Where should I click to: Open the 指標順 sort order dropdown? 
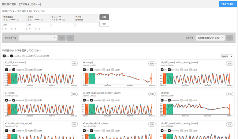227,56
